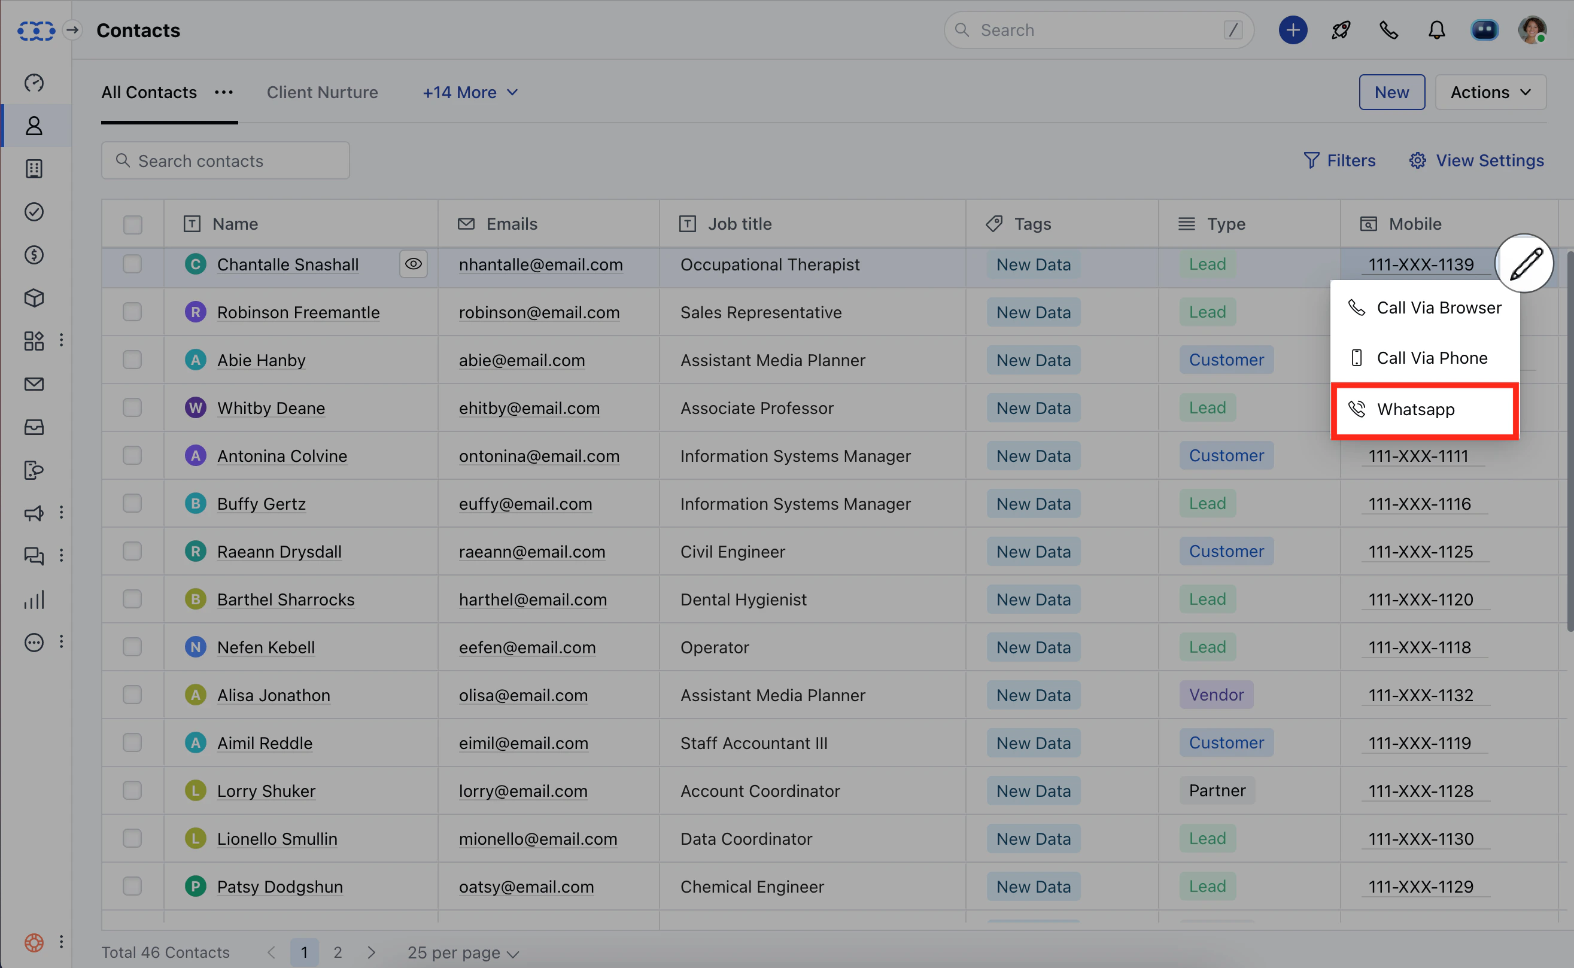Open the inbox tray icon in sidebar
The width and height of the screenshot is (1574, 968).
tap(34, 427)
